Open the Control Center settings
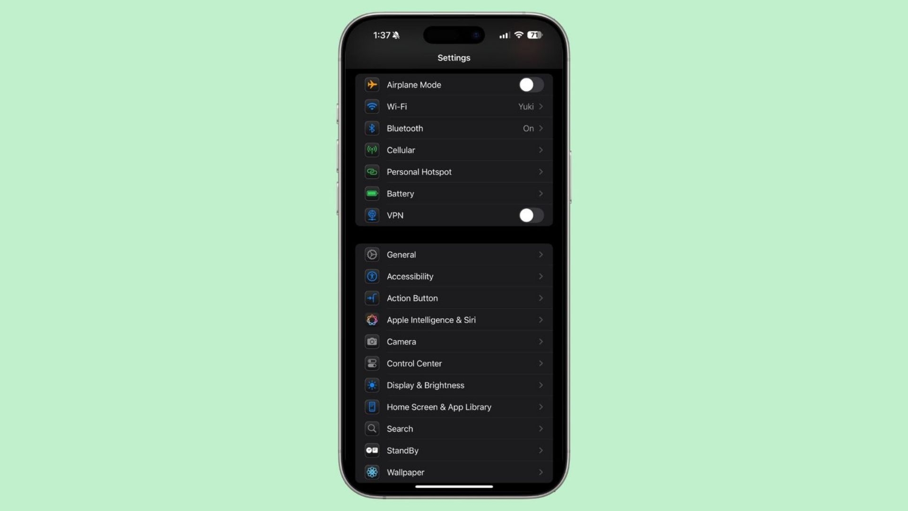 (454, 363)
